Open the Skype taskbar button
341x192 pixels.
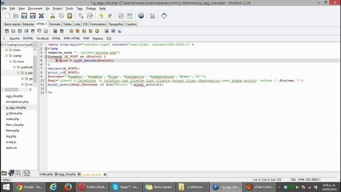tap(125, 187)
